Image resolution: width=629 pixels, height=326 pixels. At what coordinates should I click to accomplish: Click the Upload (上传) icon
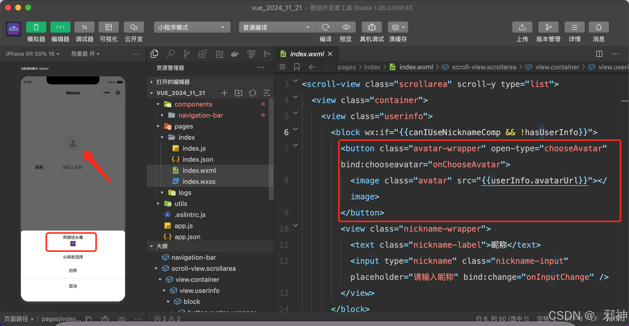[x=522, y=27]
